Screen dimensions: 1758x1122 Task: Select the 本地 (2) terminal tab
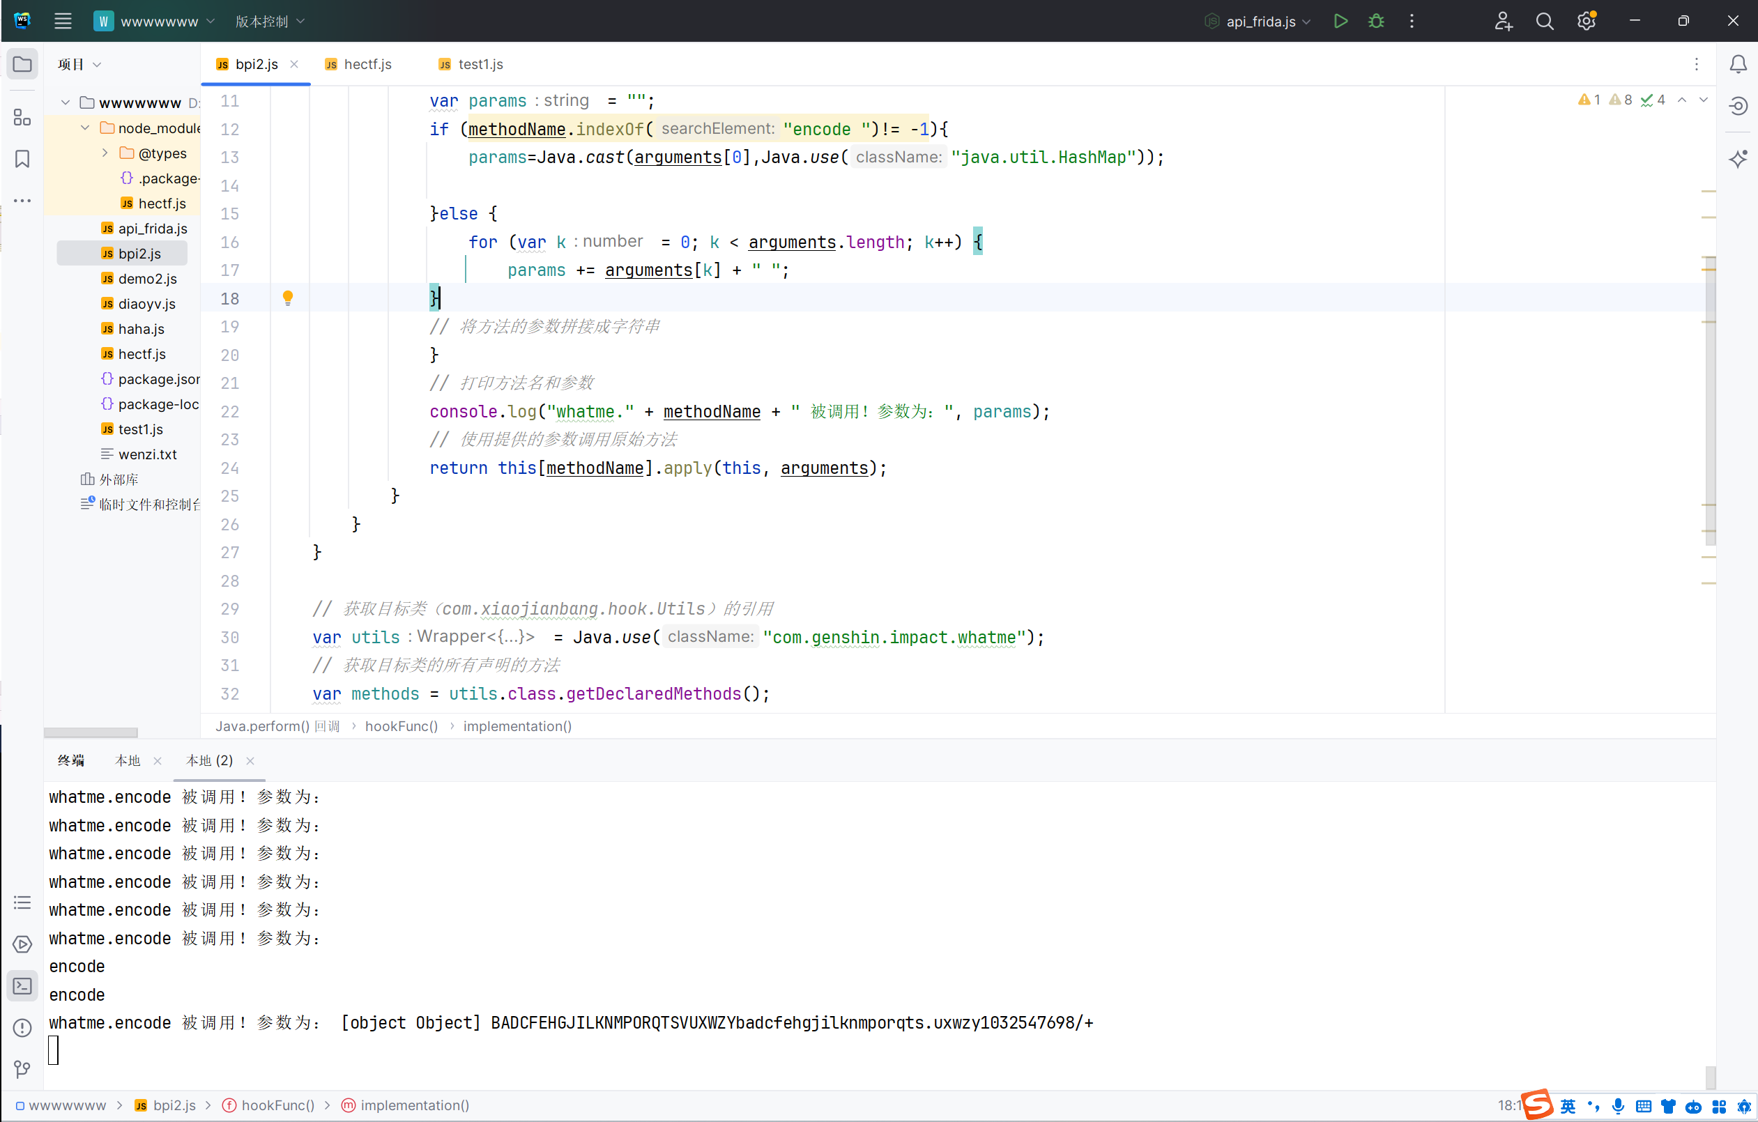(x=210, y=760)
